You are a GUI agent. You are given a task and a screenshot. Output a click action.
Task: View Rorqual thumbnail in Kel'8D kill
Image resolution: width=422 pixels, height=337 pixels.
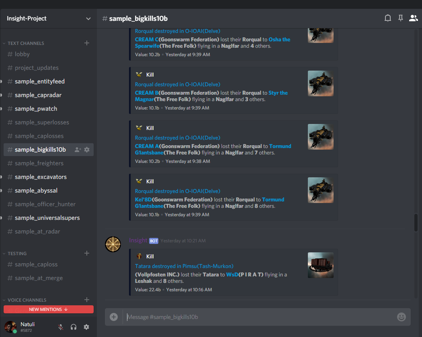click(321, 190)
